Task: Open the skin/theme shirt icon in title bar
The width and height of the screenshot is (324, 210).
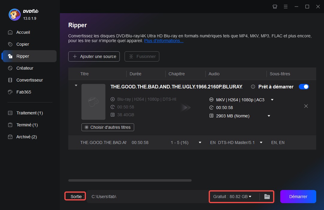Action: point(275,7)
